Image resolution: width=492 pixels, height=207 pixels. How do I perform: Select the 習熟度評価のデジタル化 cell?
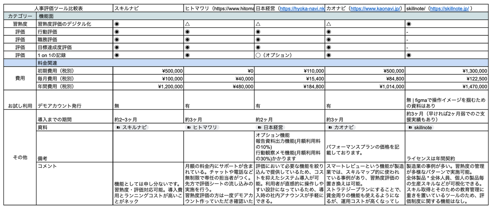pyautogui.click(x=75, y=24)
